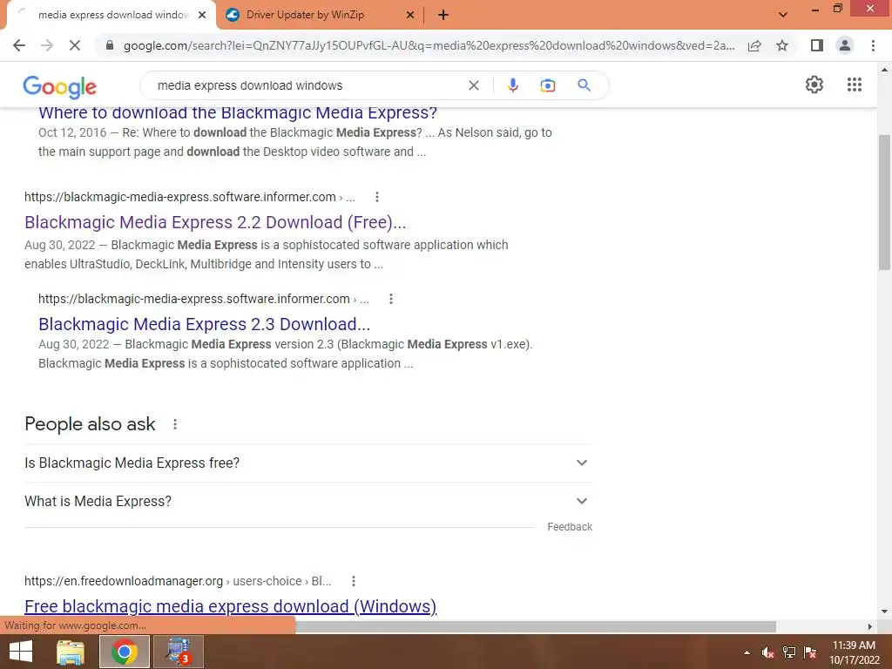This screenshot has height=669, width=892.
Task: Open Google quick settings gear
Action: [x=814, y=84]
